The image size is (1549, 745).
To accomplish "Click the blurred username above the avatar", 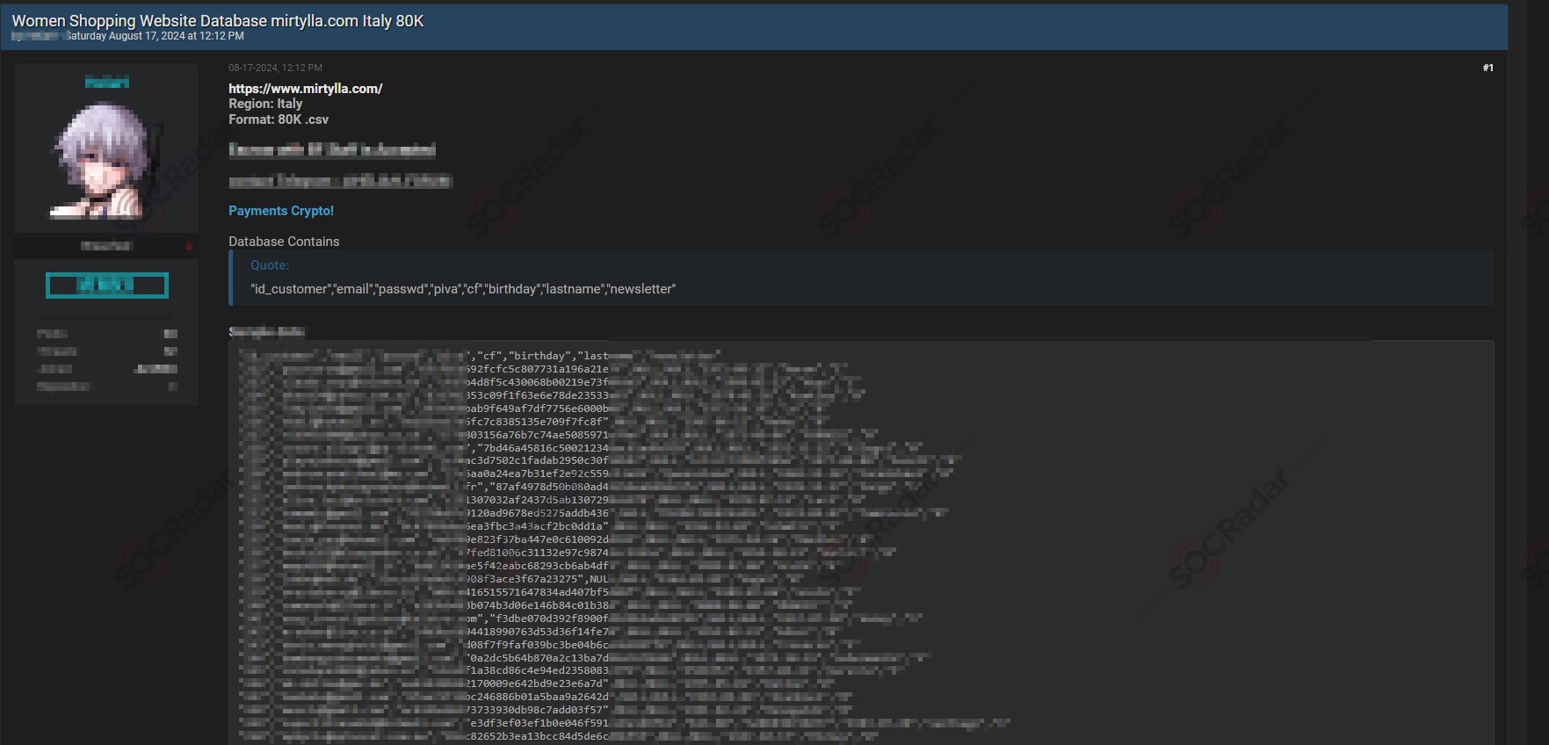I will point(106,83).
